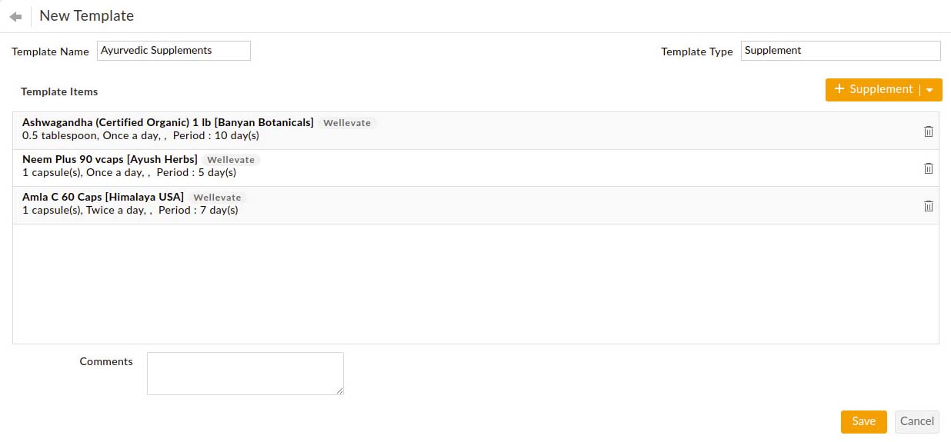Cancel template creation
This screenshot has height=442, width=951.
click(x=916, y=421)
